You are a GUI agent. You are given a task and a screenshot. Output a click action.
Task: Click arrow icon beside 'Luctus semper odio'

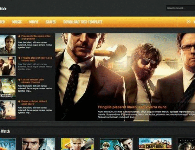pos(19,80)
